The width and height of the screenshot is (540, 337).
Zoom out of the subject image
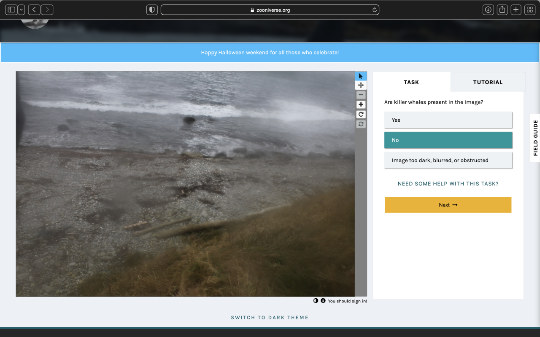point(361,95)
